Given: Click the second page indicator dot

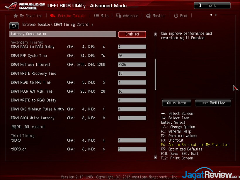Looking at the screenshot, I should tap(216, 15).
